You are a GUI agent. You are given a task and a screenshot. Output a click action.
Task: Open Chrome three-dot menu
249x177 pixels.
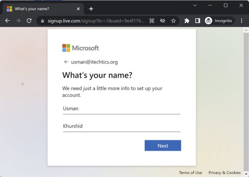[242, 21]
